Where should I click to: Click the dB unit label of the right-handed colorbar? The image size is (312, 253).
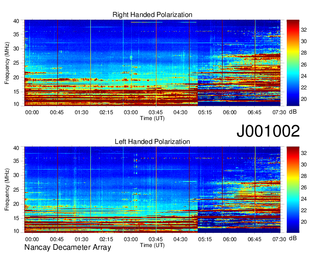[x=293, y=112]
